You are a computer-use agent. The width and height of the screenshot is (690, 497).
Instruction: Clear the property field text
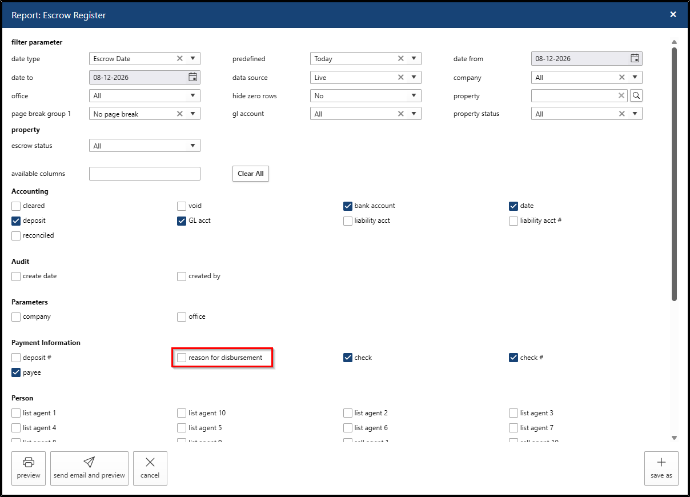coord(621,96)
